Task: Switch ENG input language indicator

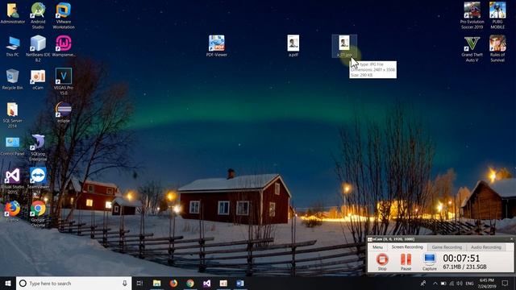Action: 469,283
